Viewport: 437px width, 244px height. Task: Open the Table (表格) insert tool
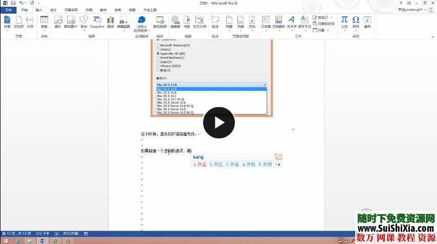click(x=44, y=22)
